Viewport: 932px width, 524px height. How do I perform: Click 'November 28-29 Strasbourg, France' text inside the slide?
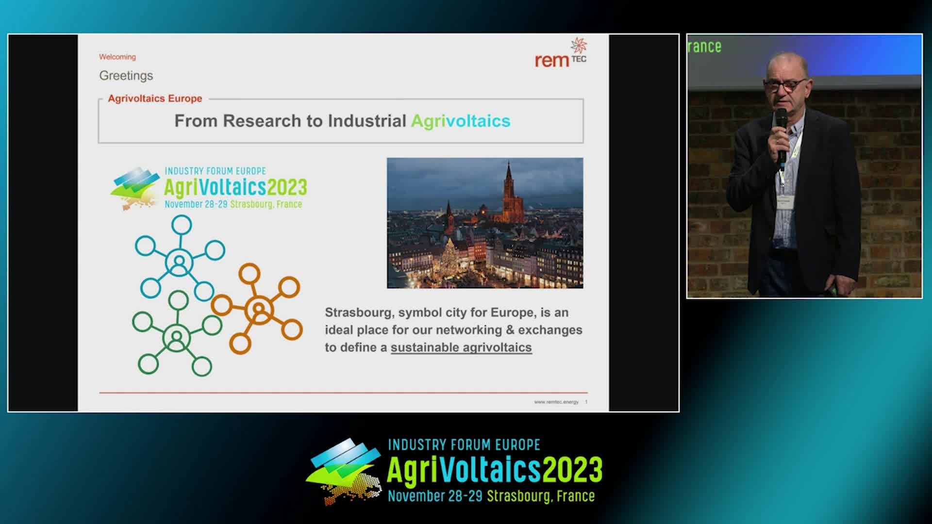click(233, 204)
